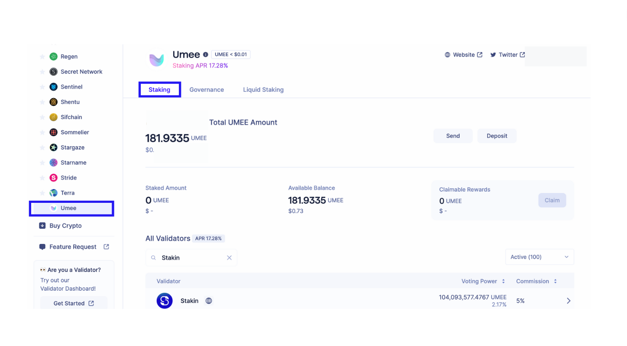Favorite Regen with its star icon
Image resolution: width=627 pixels, height=346 pixels.
pyautogui.click(x=42, y=57)
